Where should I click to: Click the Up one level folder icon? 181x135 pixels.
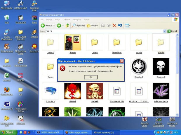68,26
